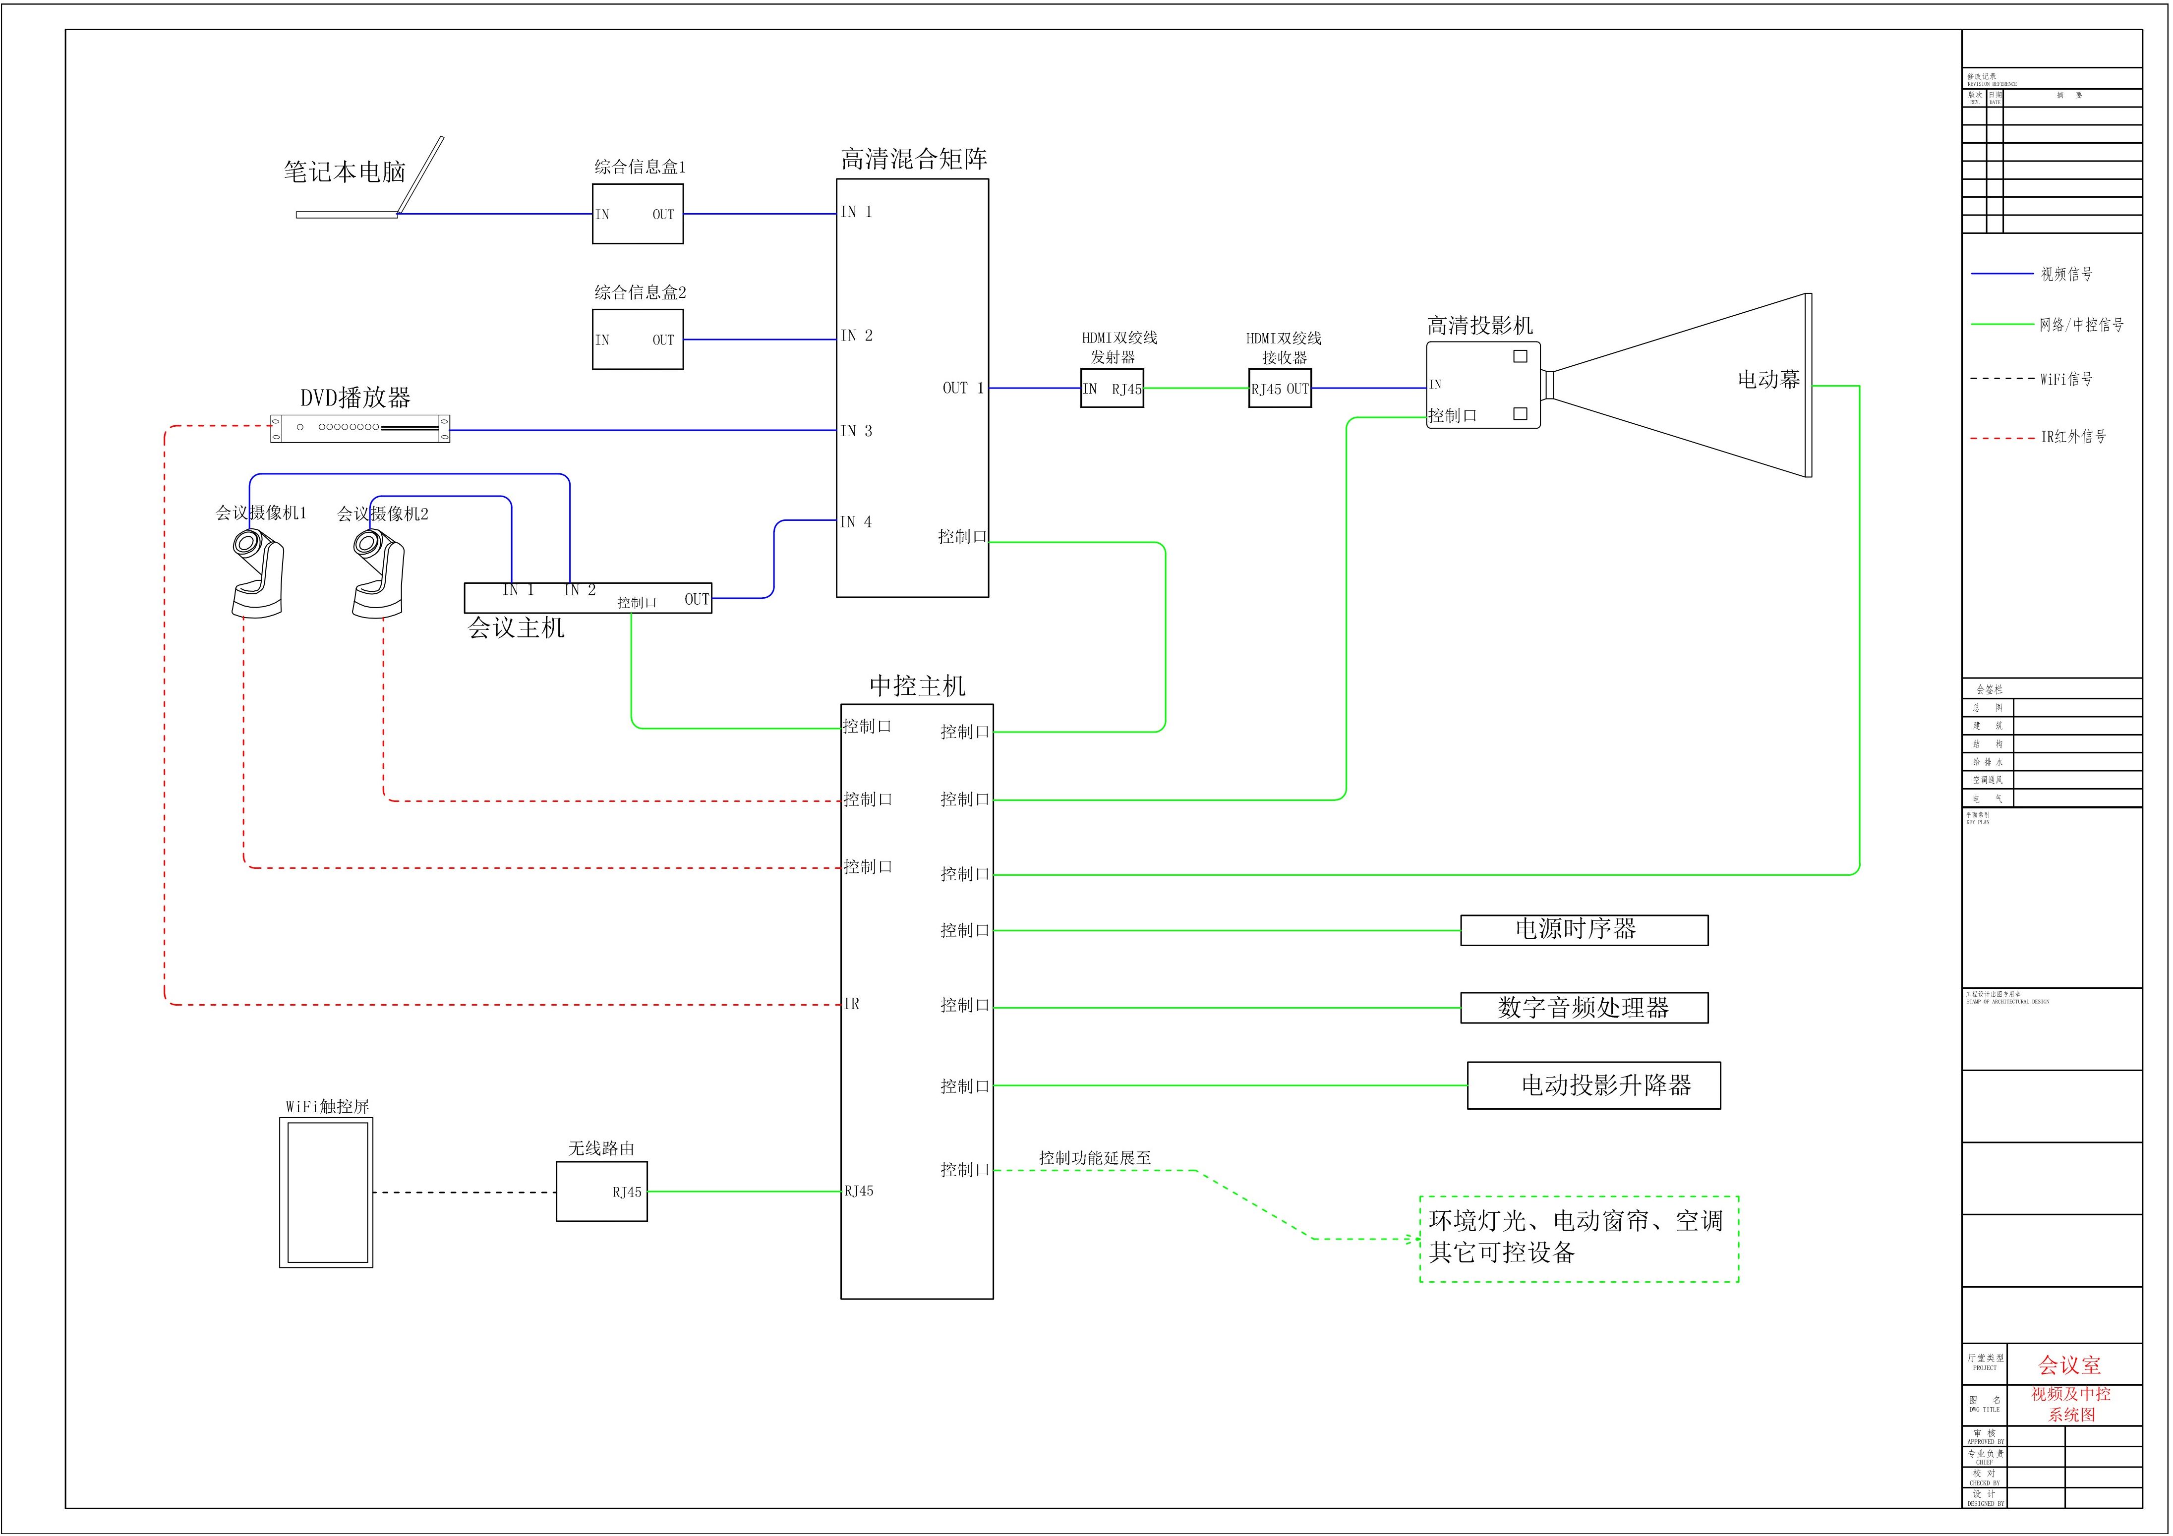Click the DVD播放器 label

[x=356, y=398]
